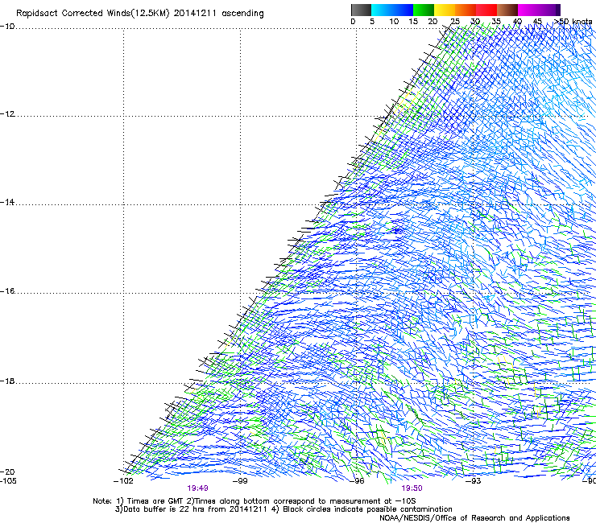Click the dark purple 45–50 knots legend segment
596x523 pixels.
click(549, 10)
